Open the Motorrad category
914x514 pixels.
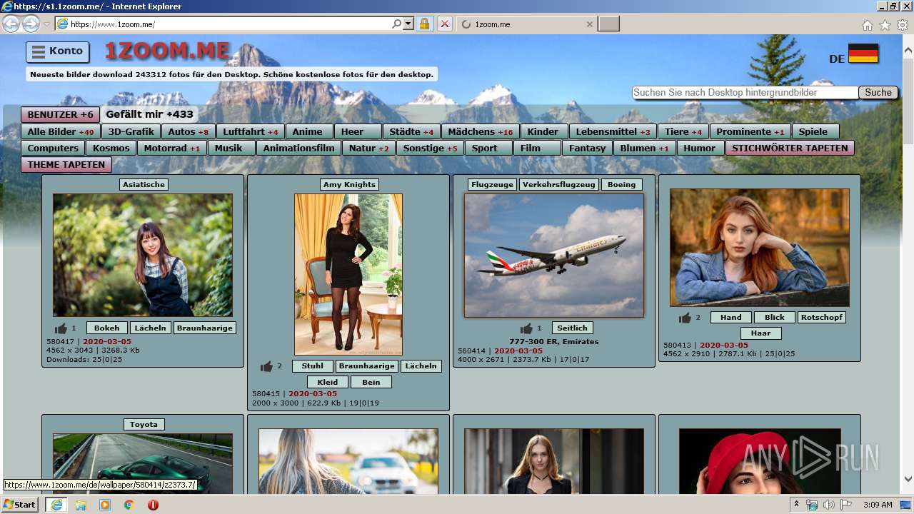[x=171, y=148]
